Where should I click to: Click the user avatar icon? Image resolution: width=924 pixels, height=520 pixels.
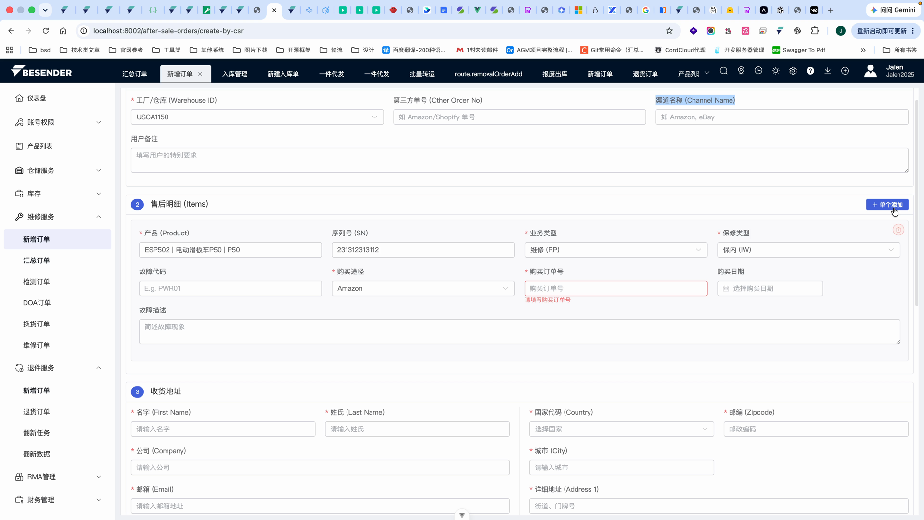pyautogui.click(x=871, y=71)
